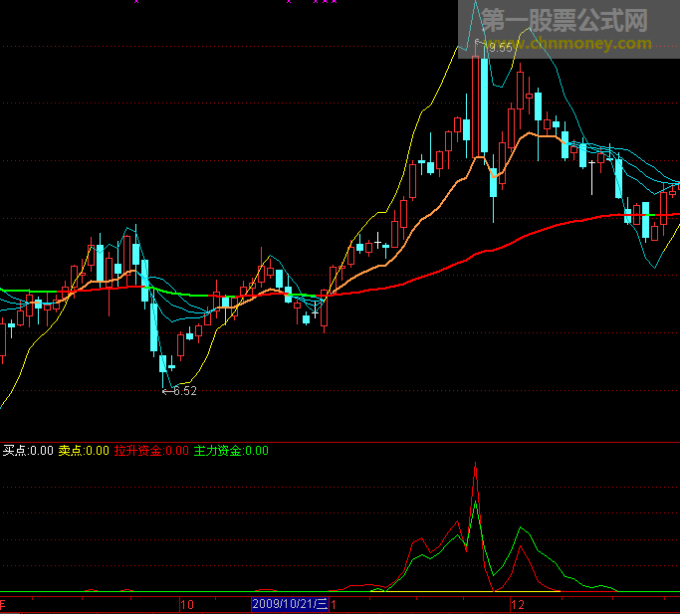Image resolution: width=680 pixels, height=614 pixels.
Task: Click the 9.55 high price label
Action: point(500,47)
